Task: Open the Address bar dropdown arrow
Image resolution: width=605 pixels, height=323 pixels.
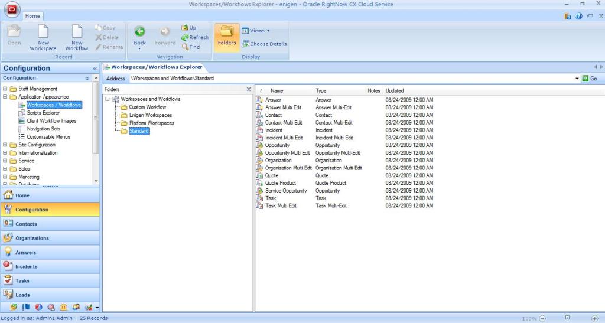Action: pos(577,79)
